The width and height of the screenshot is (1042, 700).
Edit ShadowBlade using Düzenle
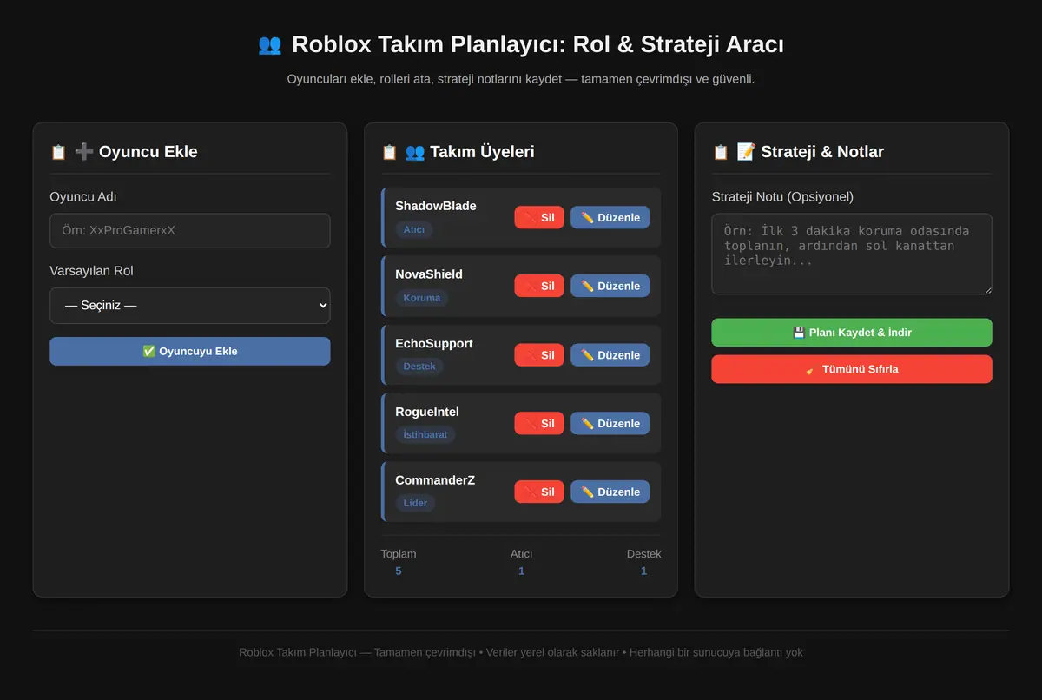(x=610, y=217)
